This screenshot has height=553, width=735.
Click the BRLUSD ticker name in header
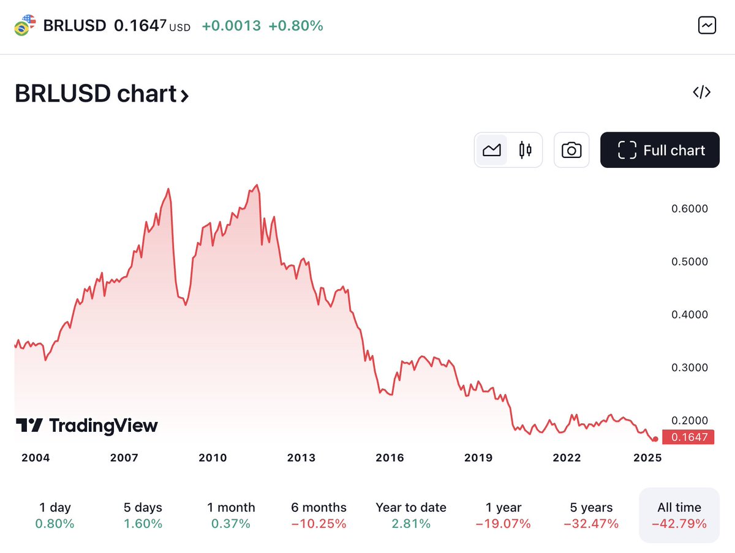pos(75,26)
